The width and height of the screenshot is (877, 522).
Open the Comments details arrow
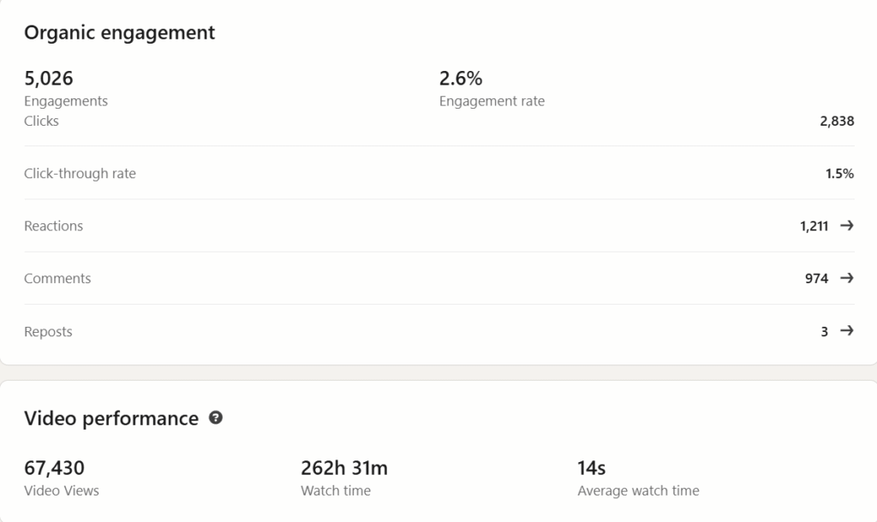pyautogui.click(x=847, y=278)
